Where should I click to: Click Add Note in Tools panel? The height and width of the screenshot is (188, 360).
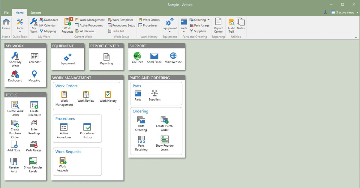pyautogui.click(x=14, y=146)
